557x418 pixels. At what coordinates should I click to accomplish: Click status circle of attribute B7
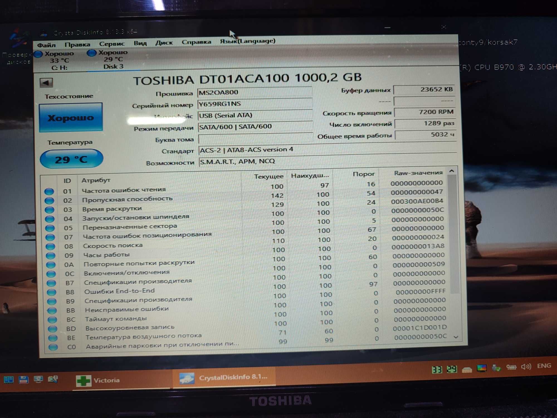point(51,283)
